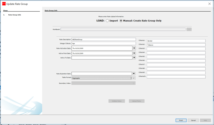Click the Help button
Screen dimensions: 214x125
pos(205,120)
